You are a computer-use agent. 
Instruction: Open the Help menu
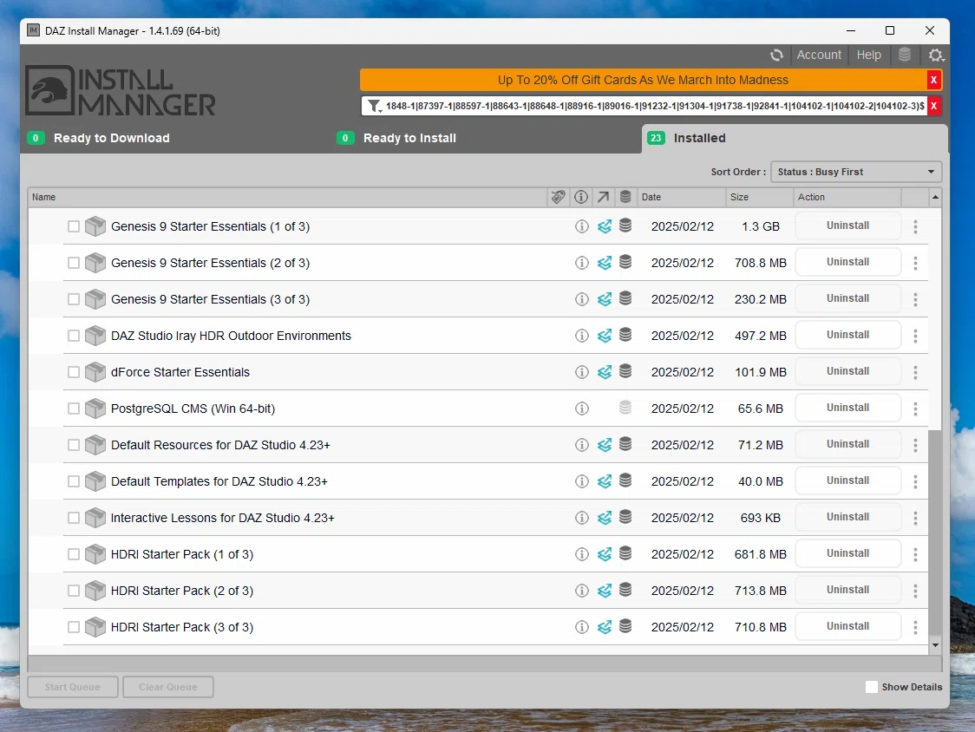tap(868, 55)
